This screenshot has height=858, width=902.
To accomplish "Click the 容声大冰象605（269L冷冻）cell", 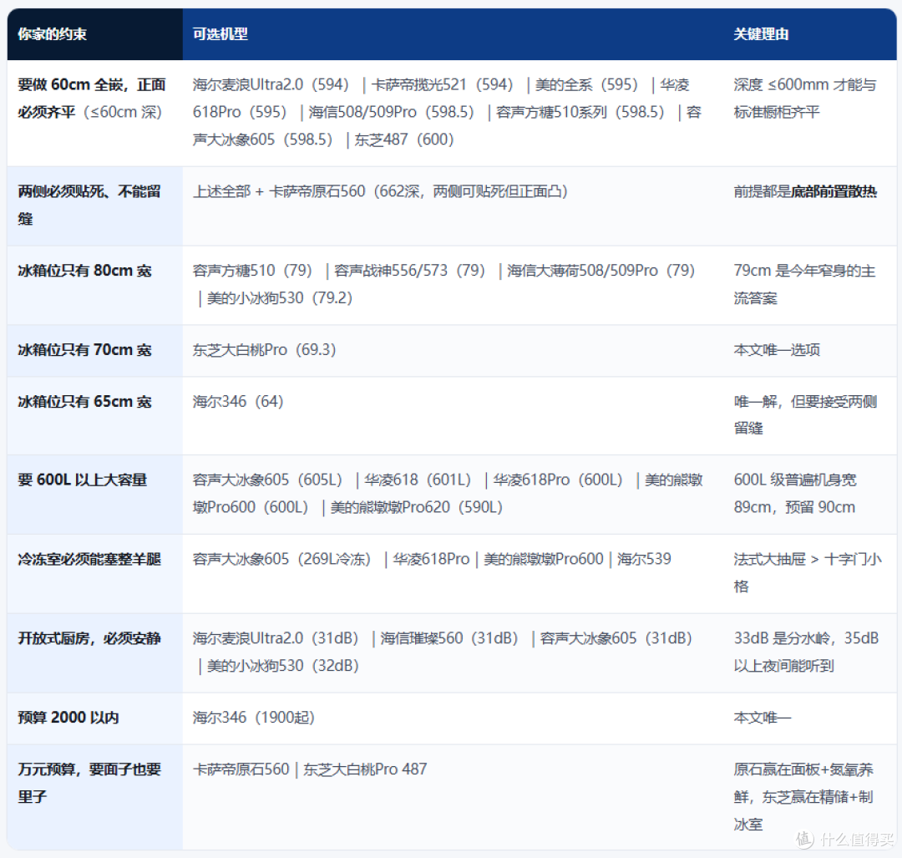I will tap(453, 573).
